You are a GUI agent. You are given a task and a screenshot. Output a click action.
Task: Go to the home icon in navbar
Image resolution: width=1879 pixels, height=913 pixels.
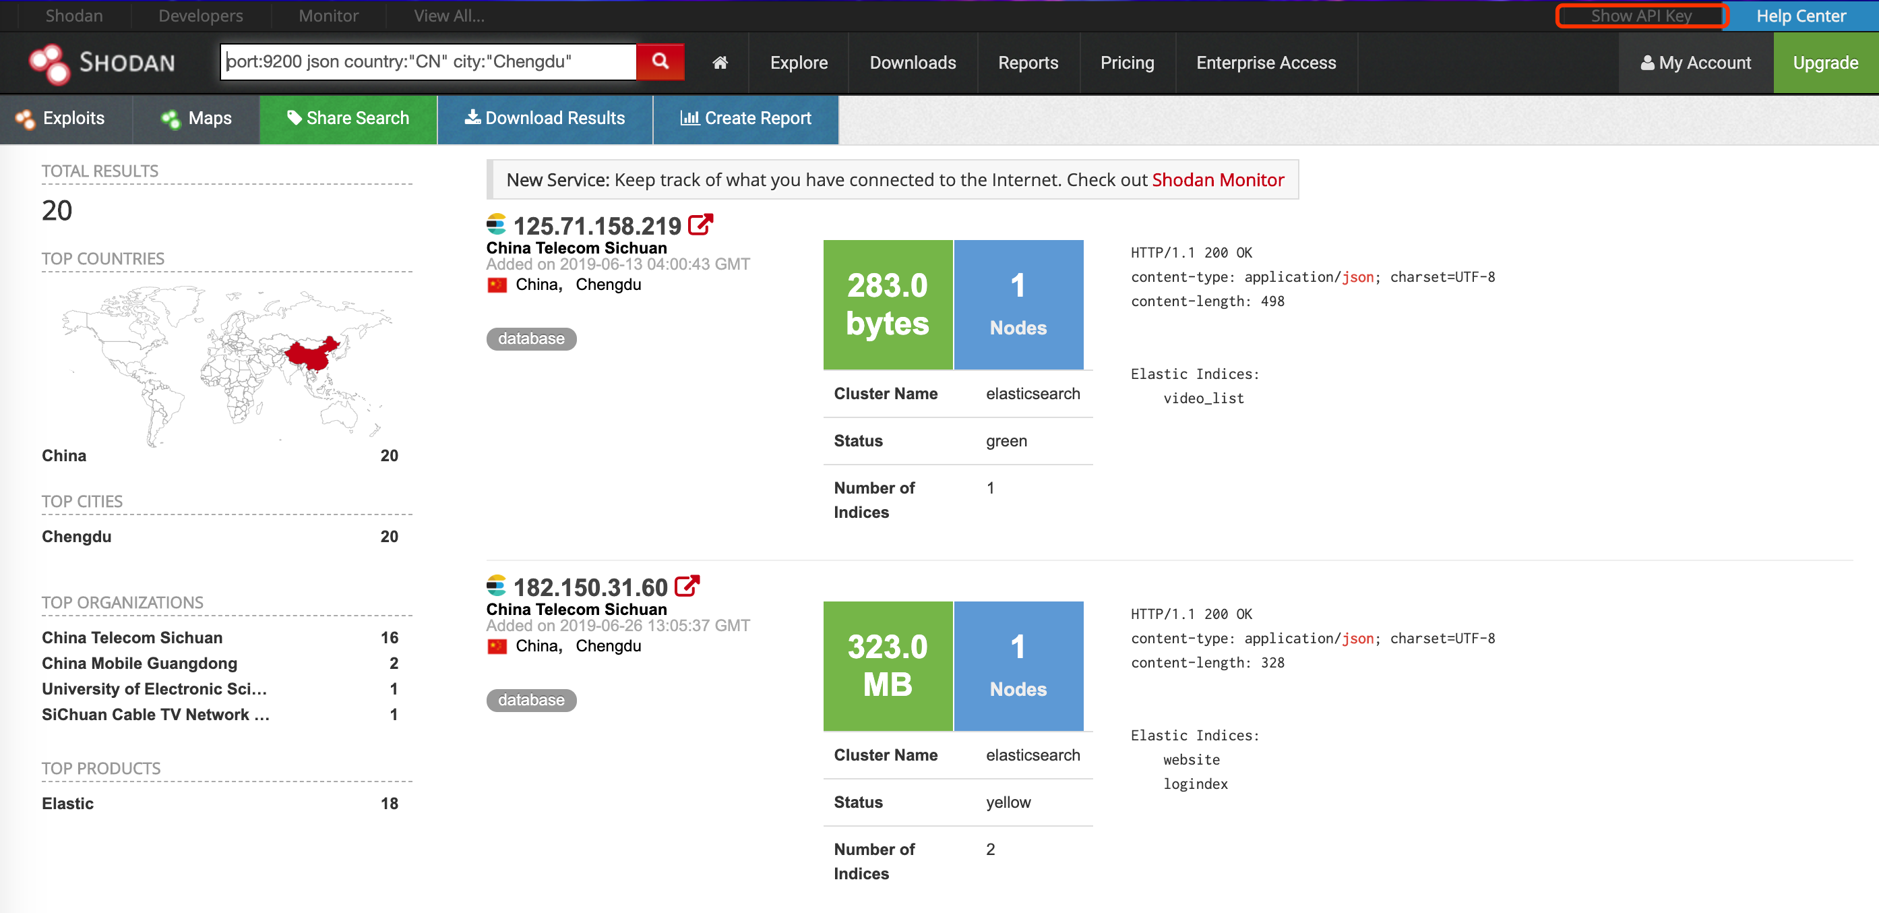click(720, 63)
